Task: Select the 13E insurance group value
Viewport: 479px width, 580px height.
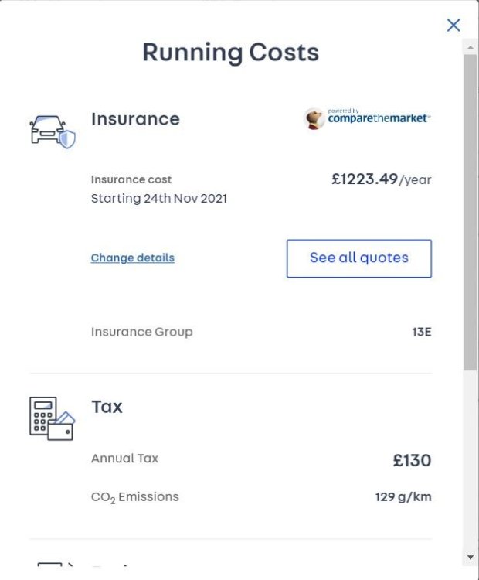Action: (422, 332)
